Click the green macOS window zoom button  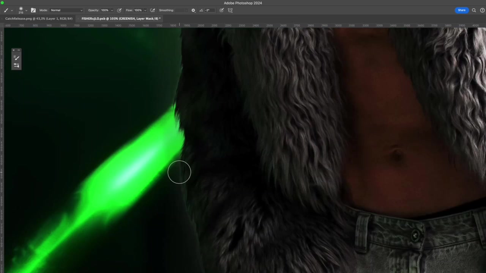[x=2, y=3]
